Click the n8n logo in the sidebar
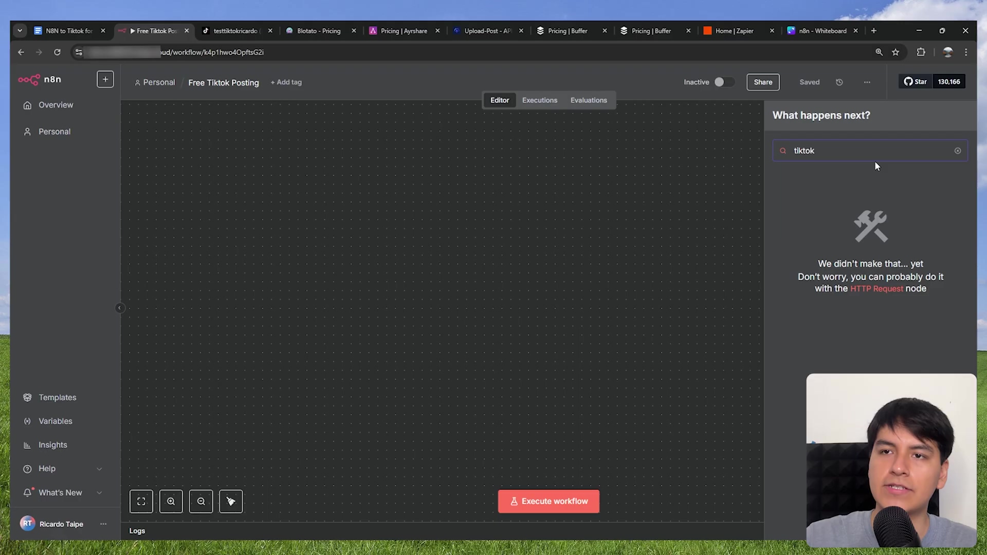Screen dimensions: 987x555 (40, 79)
